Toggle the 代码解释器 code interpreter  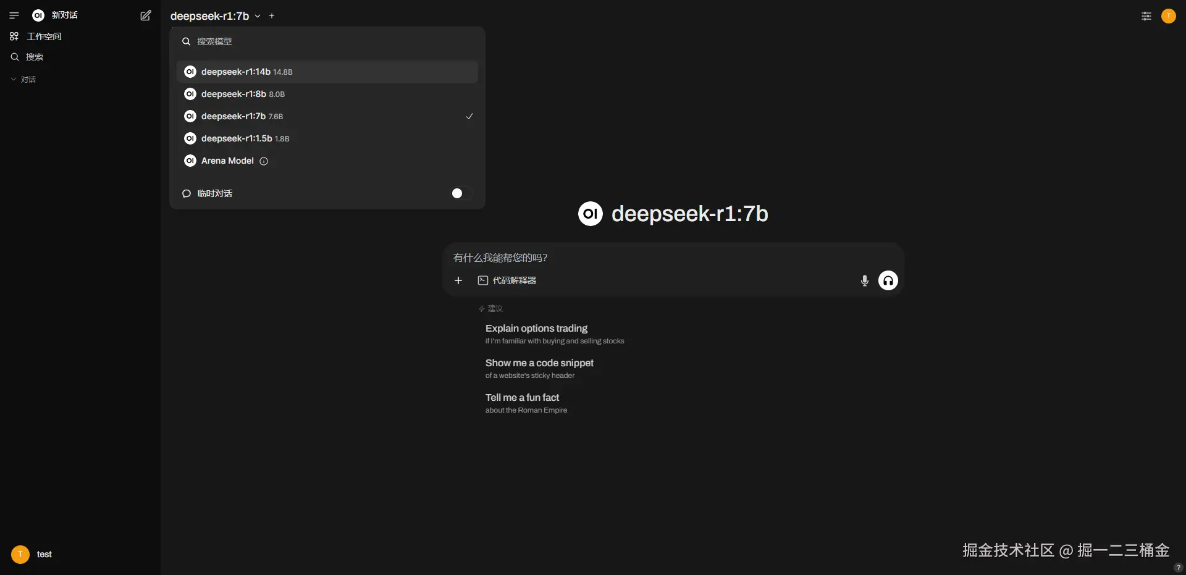tap(507, 280)
